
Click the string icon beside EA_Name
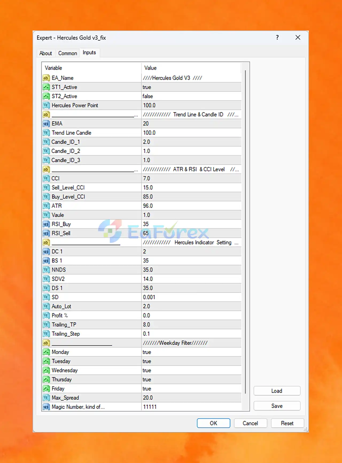46,78
